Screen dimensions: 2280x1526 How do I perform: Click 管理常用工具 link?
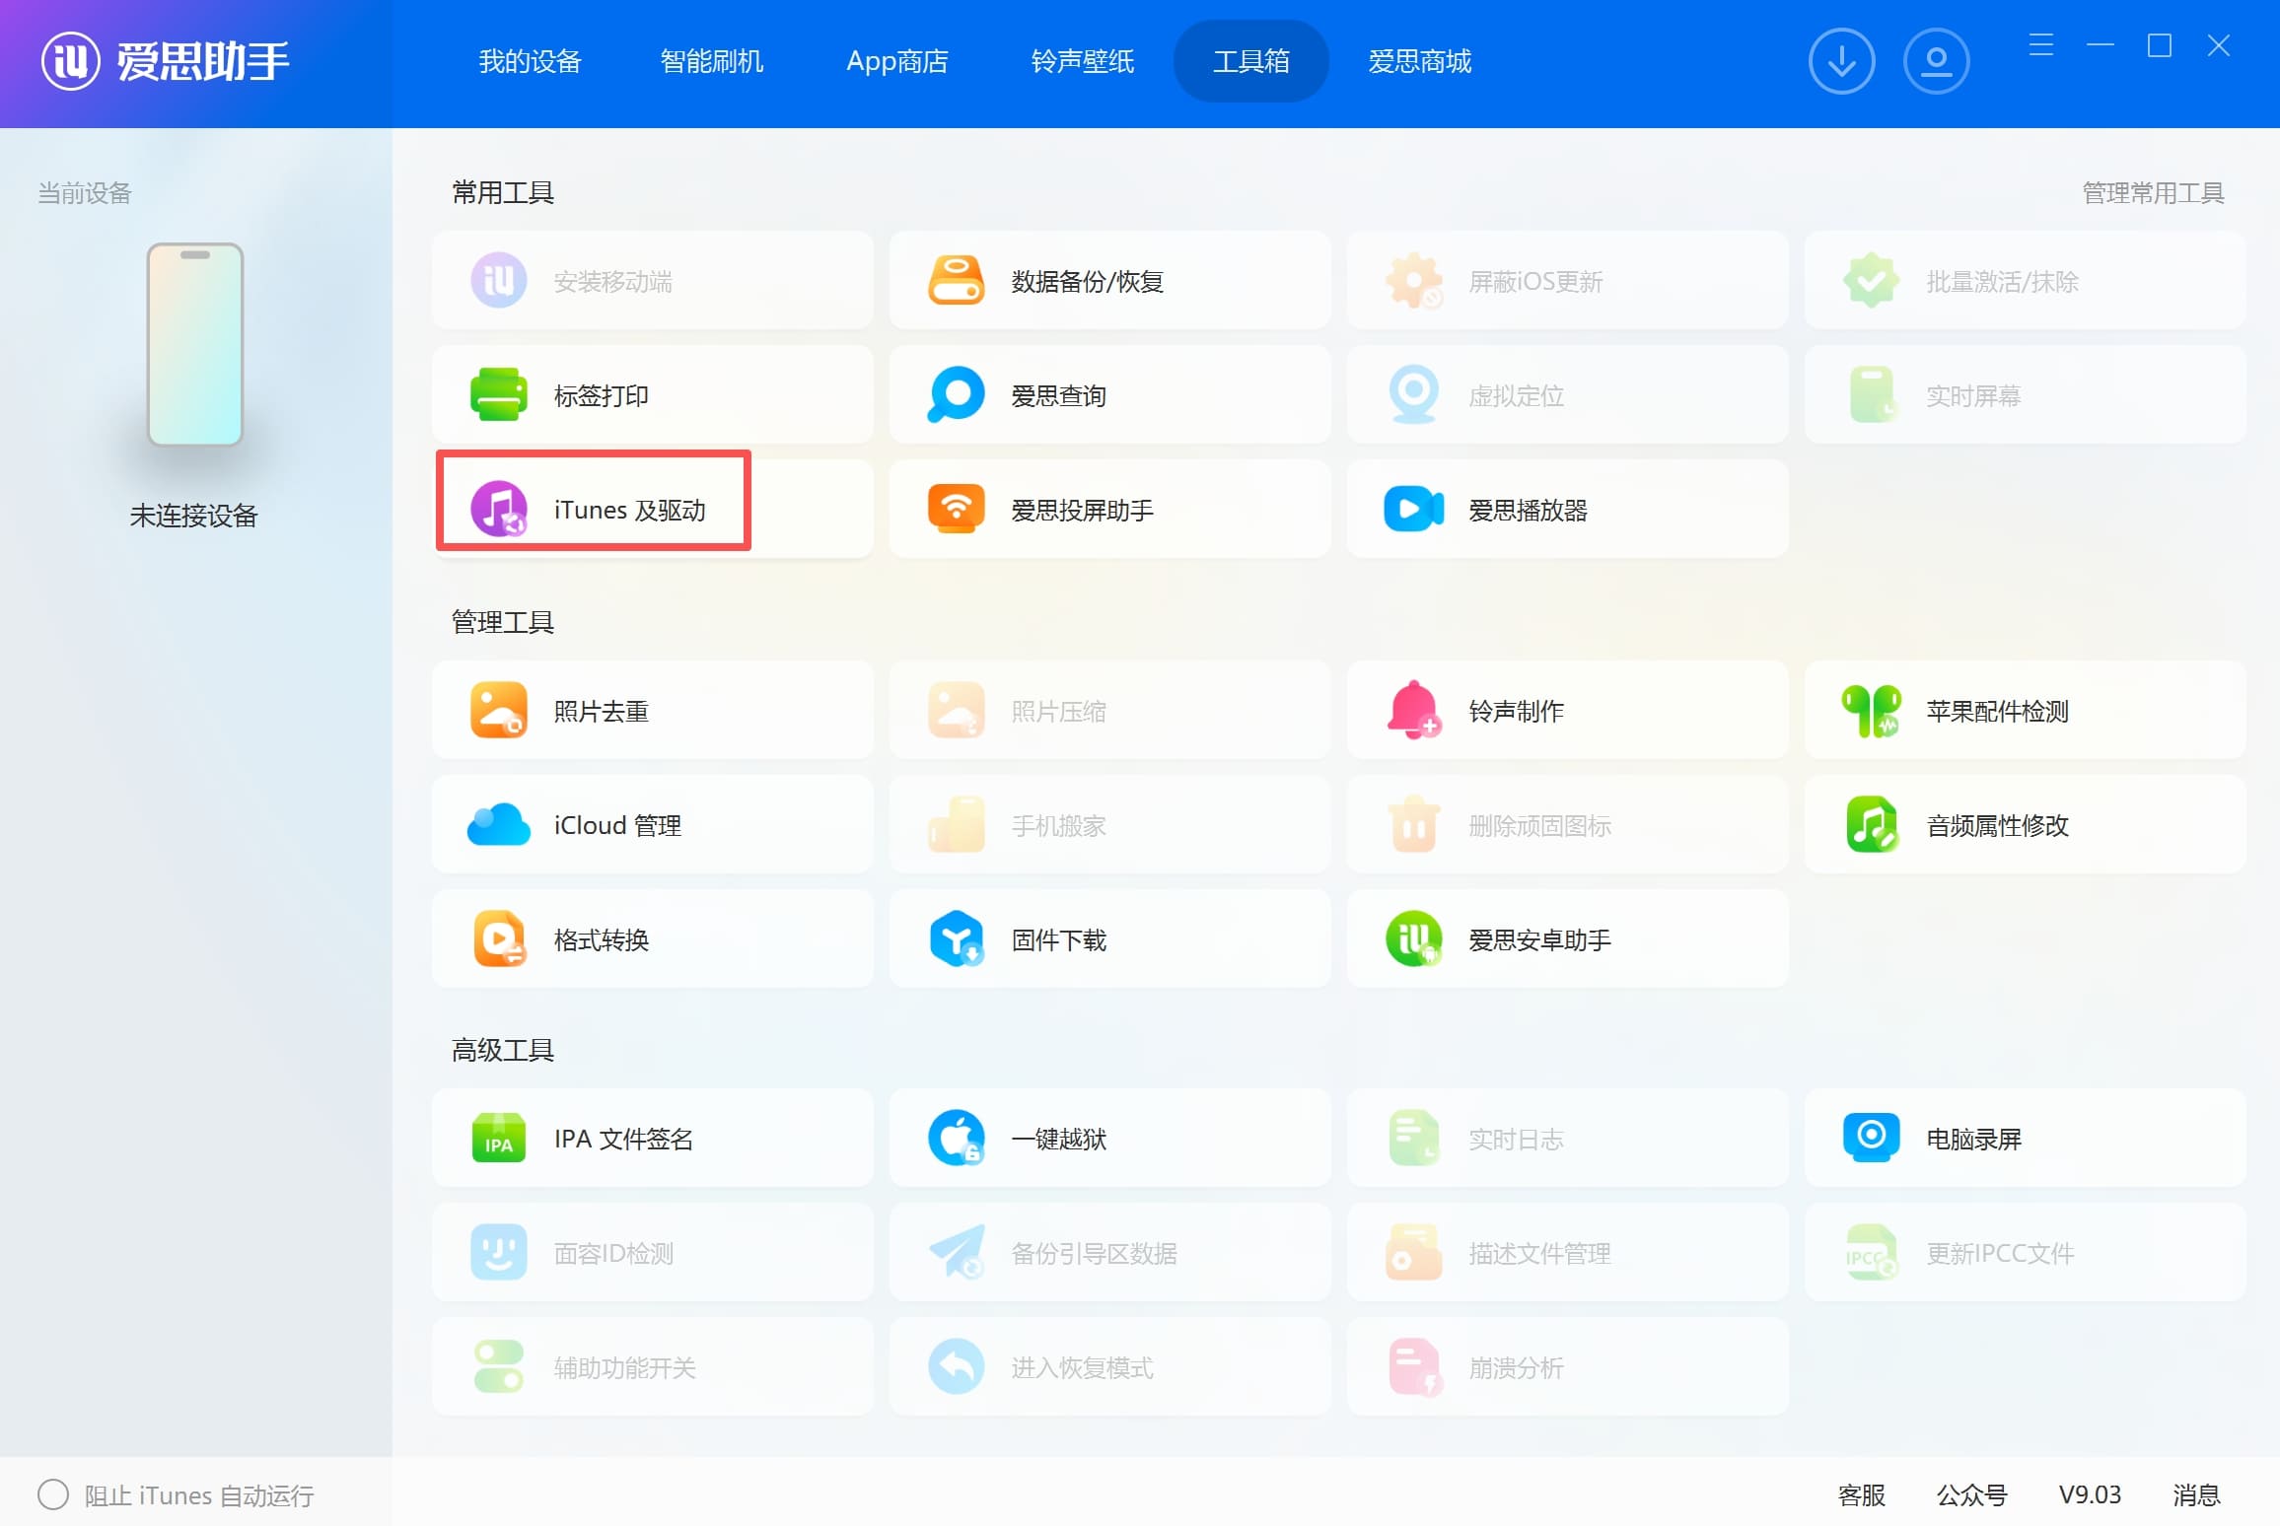tap(2152, 193)
